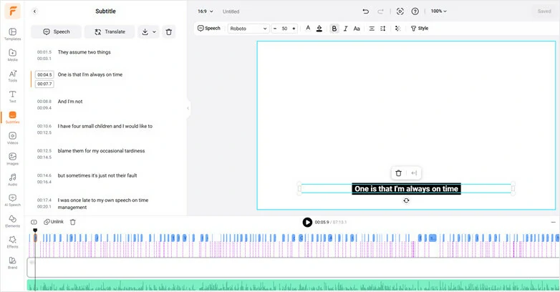
Task: Click the Untitled project name
Action: click(231, 11)
